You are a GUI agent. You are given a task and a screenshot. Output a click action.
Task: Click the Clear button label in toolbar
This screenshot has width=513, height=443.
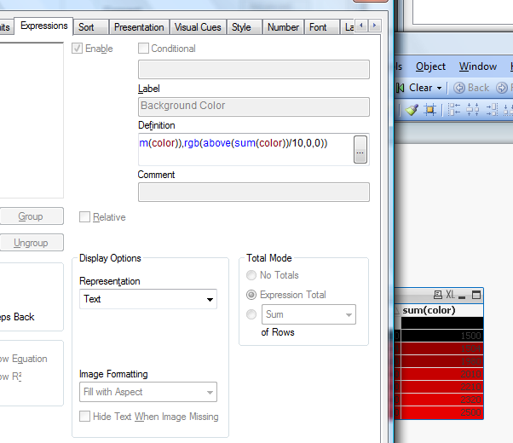(421, 88)
